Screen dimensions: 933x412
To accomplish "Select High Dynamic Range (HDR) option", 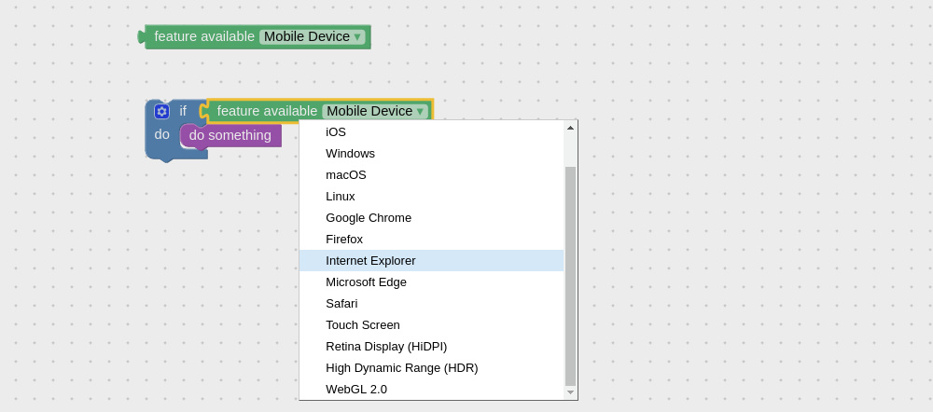I will coord(431,367).
